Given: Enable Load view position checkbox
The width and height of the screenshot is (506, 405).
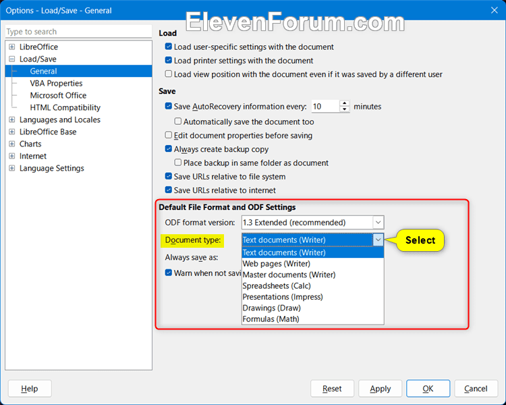Looking at the screenshot, I should (169, 74).
